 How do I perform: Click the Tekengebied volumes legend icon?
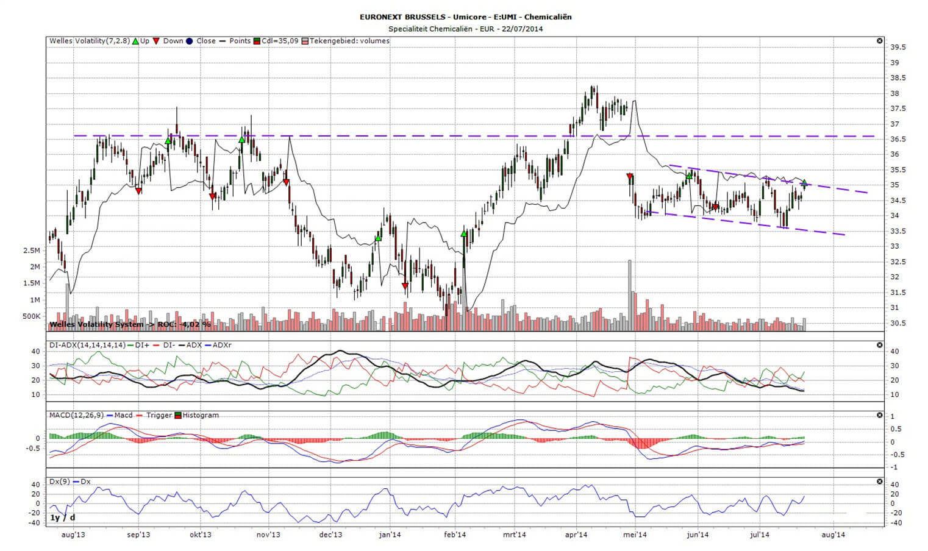coord(305,41)
